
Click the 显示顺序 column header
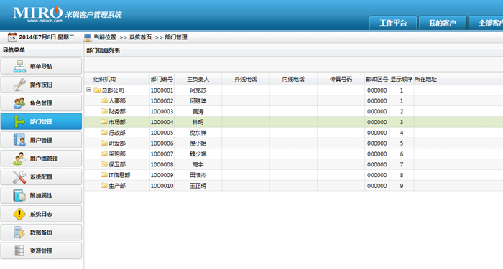[x=401, y=79]
